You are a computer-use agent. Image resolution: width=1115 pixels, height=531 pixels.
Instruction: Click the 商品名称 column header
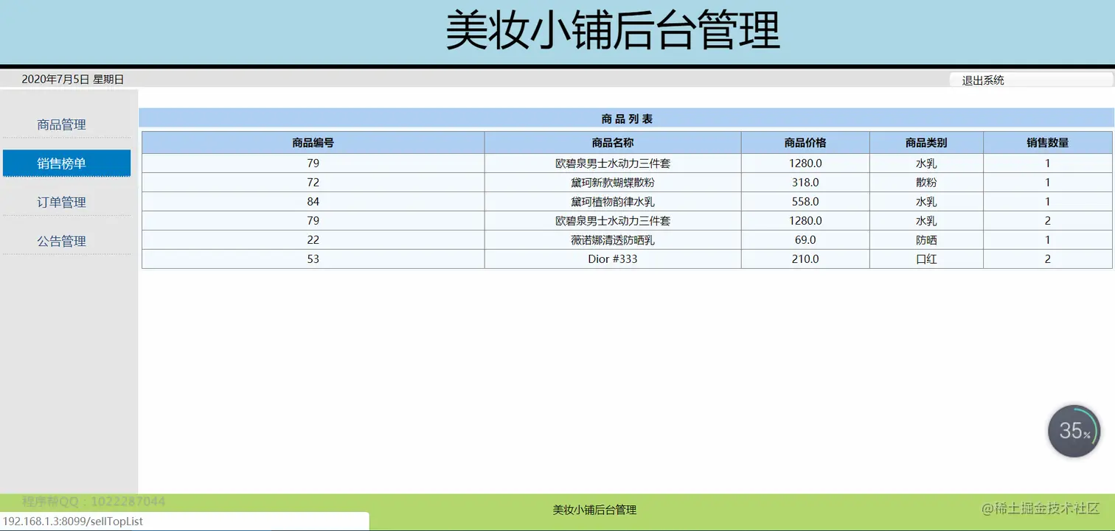pos(613,143)
